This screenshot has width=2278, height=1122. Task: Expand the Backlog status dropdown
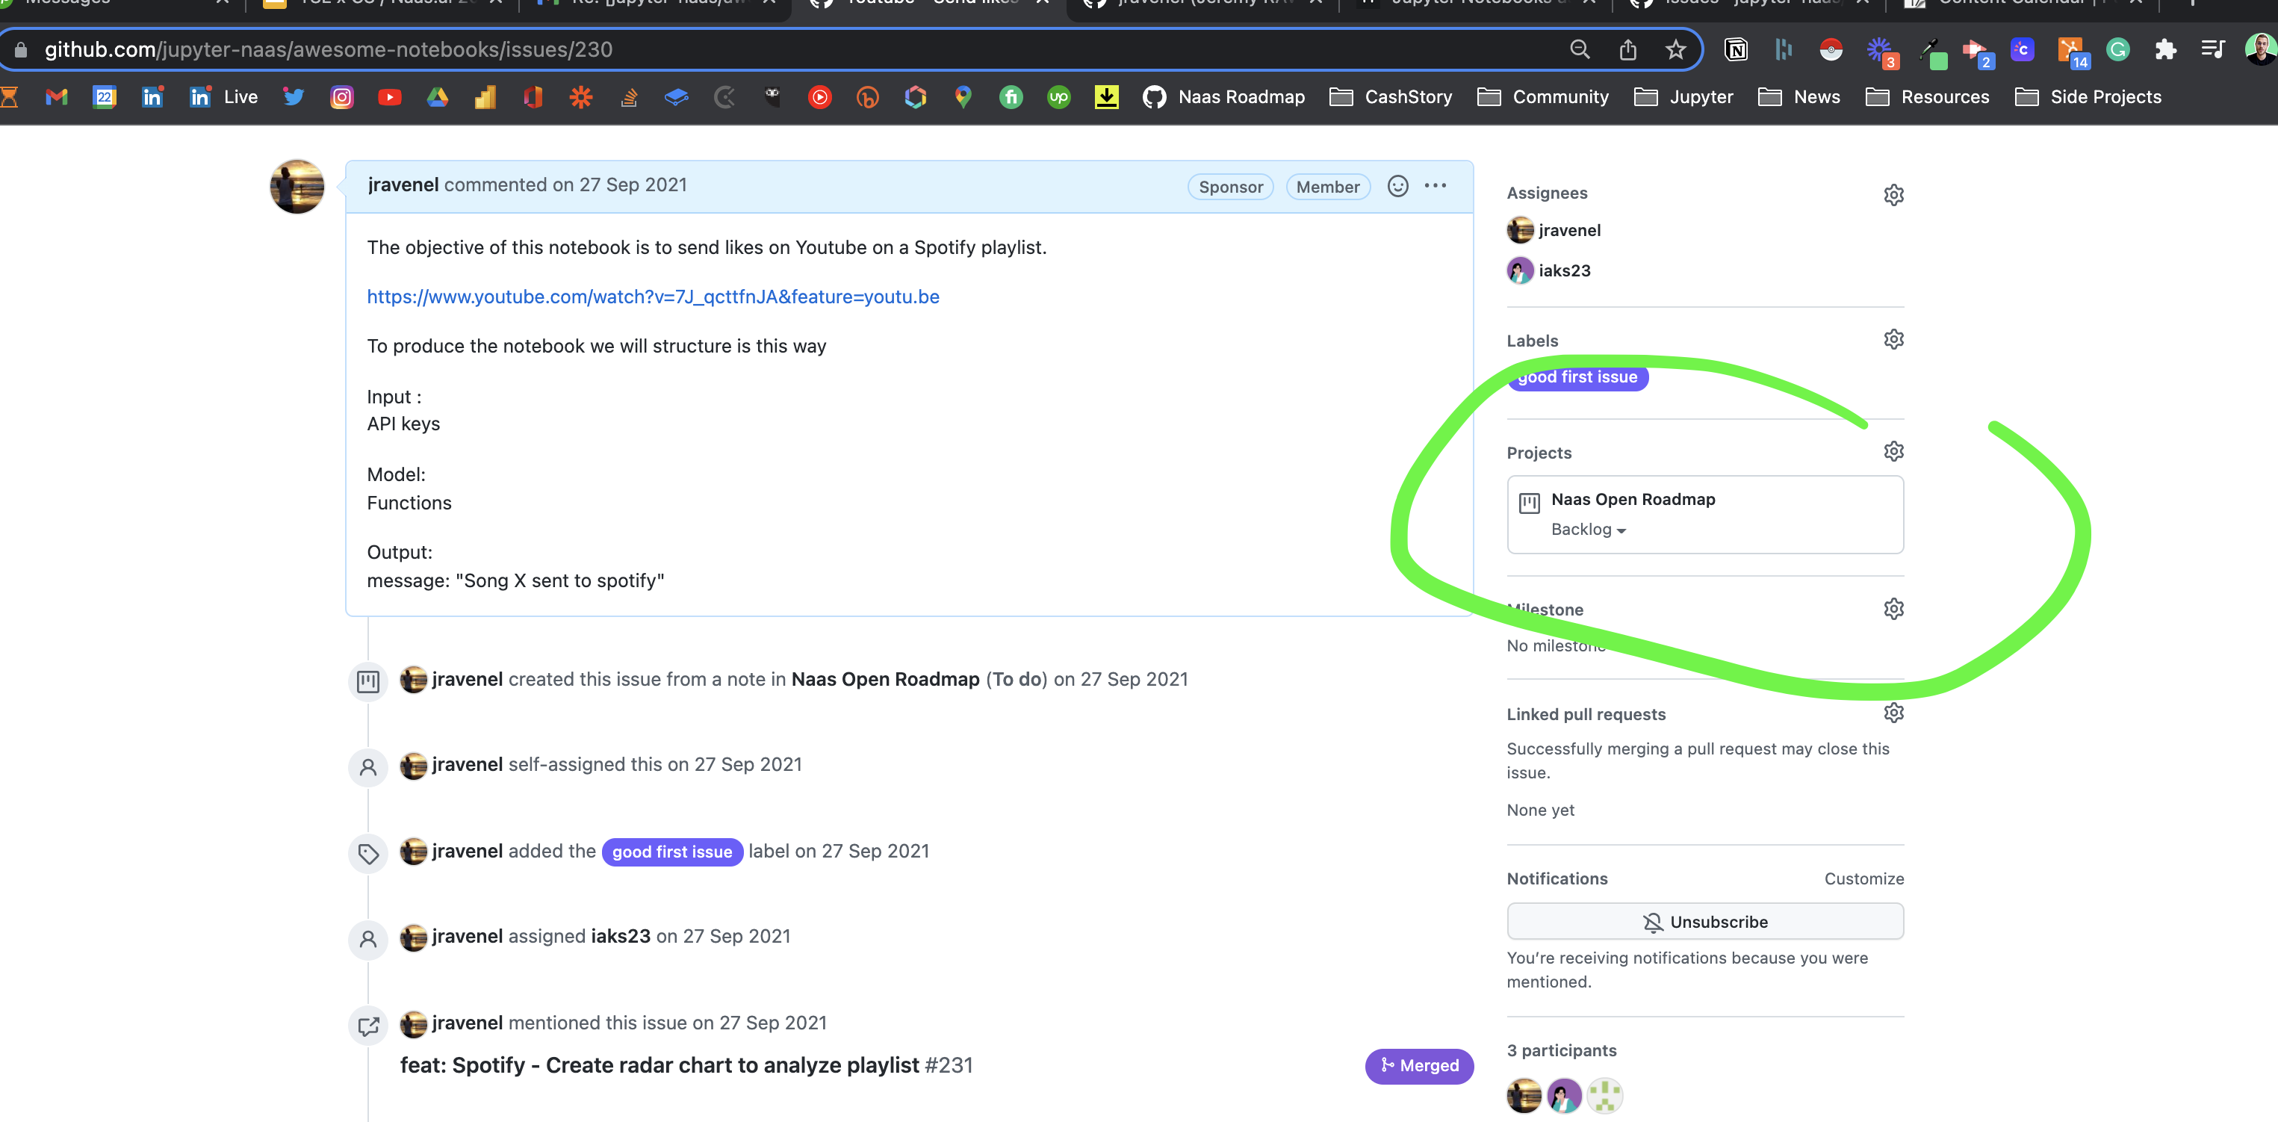1589,529
